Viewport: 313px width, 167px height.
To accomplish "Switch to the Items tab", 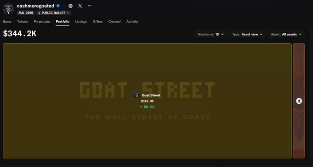I will (x=7, y=22).
